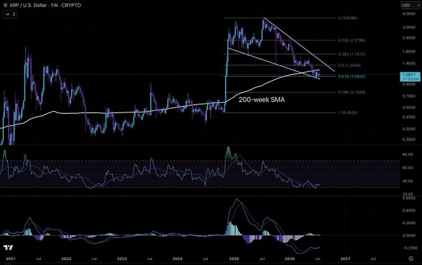The width and height of the screenshot is (422, 265).
Task: Click the 2026 label on time axis
Action: (x=290, y=259)
